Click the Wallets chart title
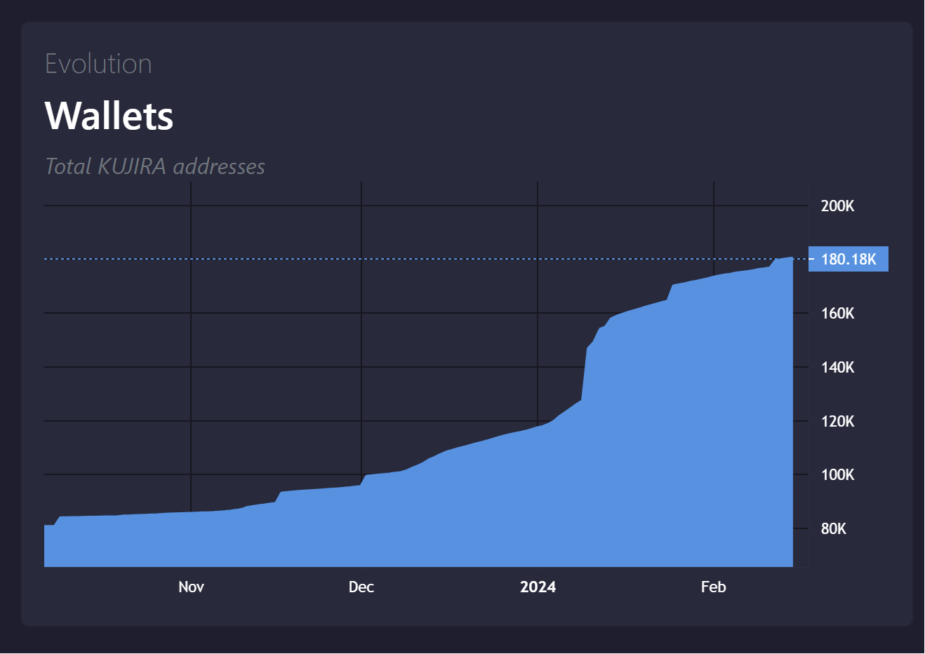The image size is (925, 654). click(109, 116)
